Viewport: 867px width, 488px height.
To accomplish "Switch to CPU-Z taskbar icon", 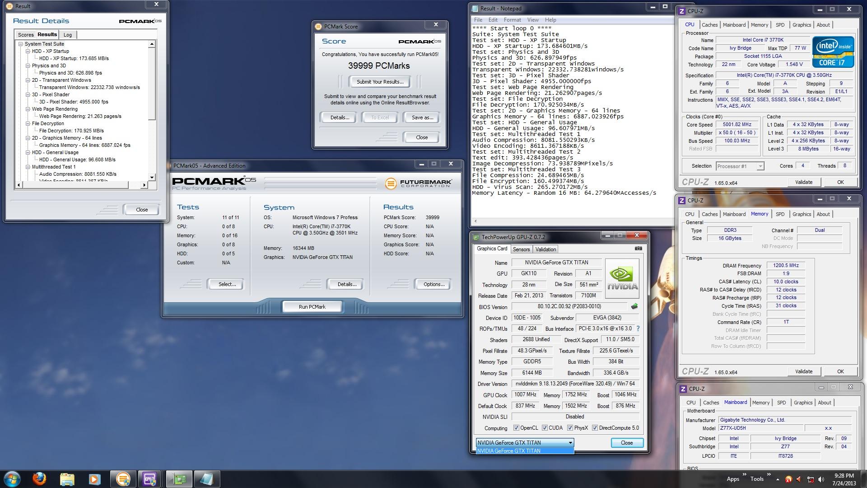I will click(x=150, y=479).
